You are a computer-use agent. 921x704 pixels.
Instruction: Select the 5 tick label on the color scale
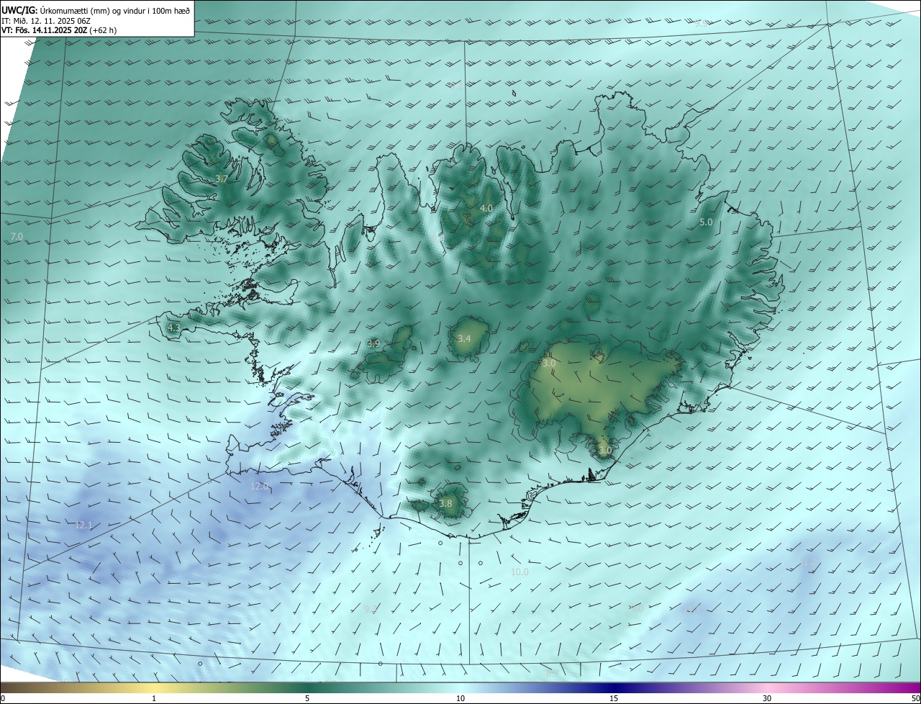click(x=307, y=698)
